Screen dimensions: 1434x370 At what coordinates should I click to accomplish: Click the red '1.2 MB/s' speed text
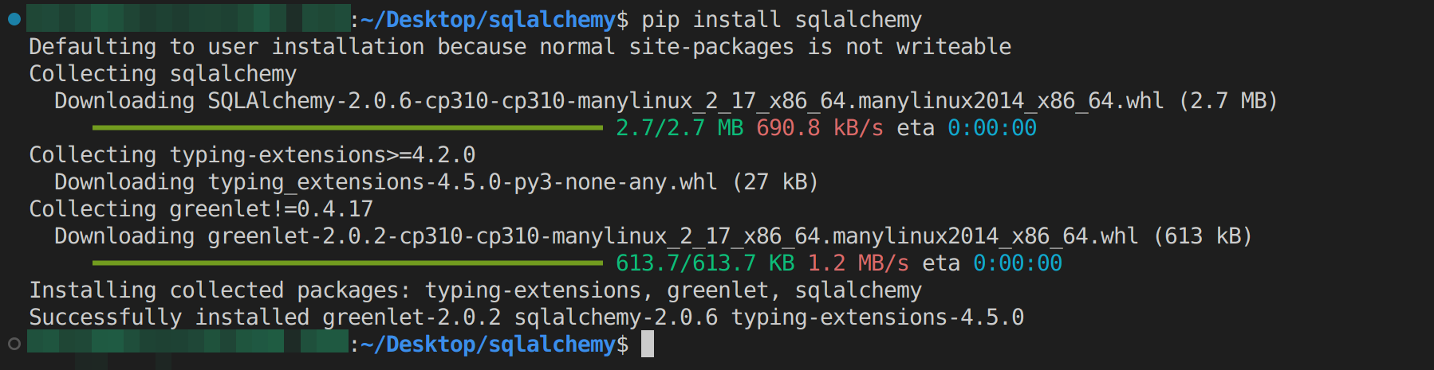point(858,263)
